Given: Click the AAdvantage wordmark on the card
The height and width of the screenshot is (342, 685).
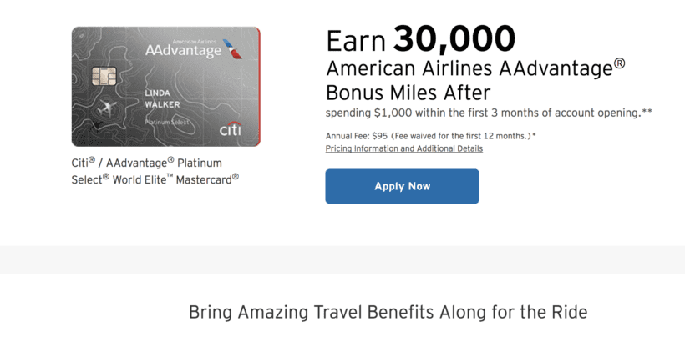Looking at the screenshot, I should point(184,50).
